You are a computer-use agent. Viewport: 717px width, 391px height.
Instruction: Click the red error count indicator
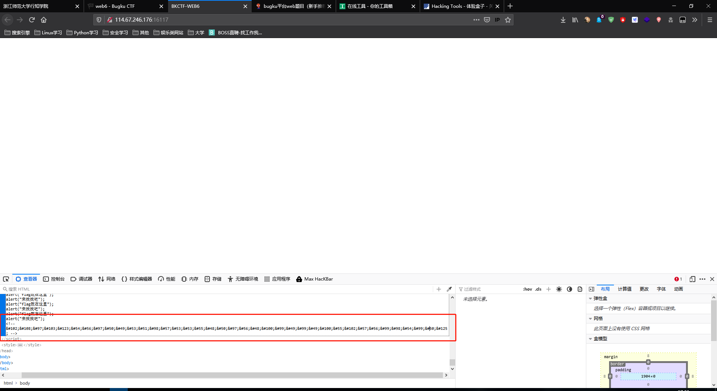tap(678, 279)
